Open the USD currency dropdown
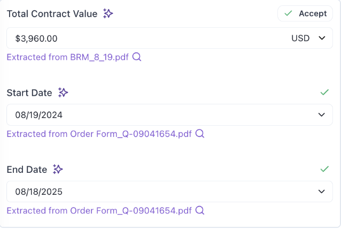Viewport: 341px width, 229px height. tap(308, 39)
